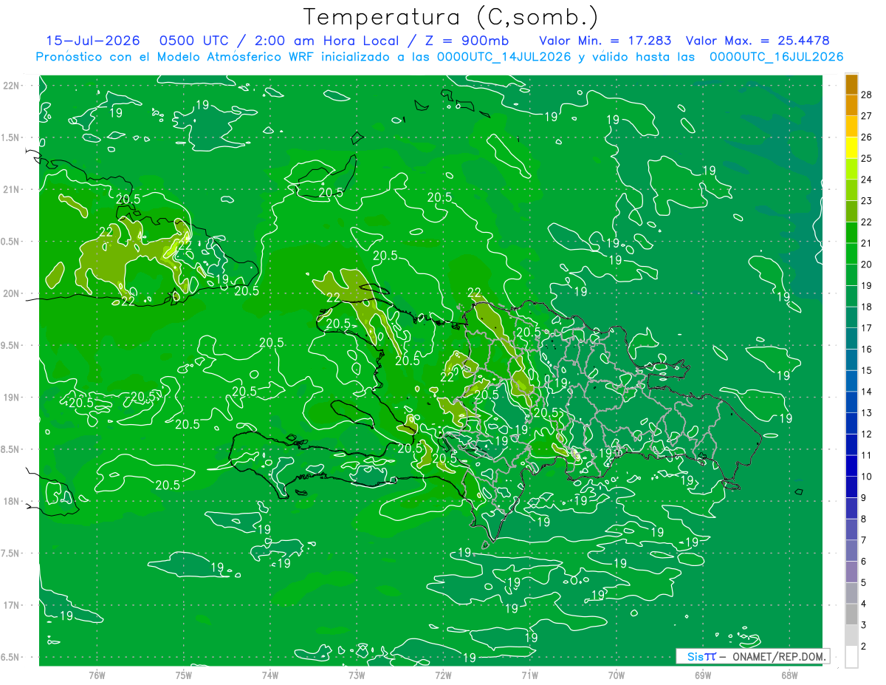Select the '19N' latitude label

(10, 398)
